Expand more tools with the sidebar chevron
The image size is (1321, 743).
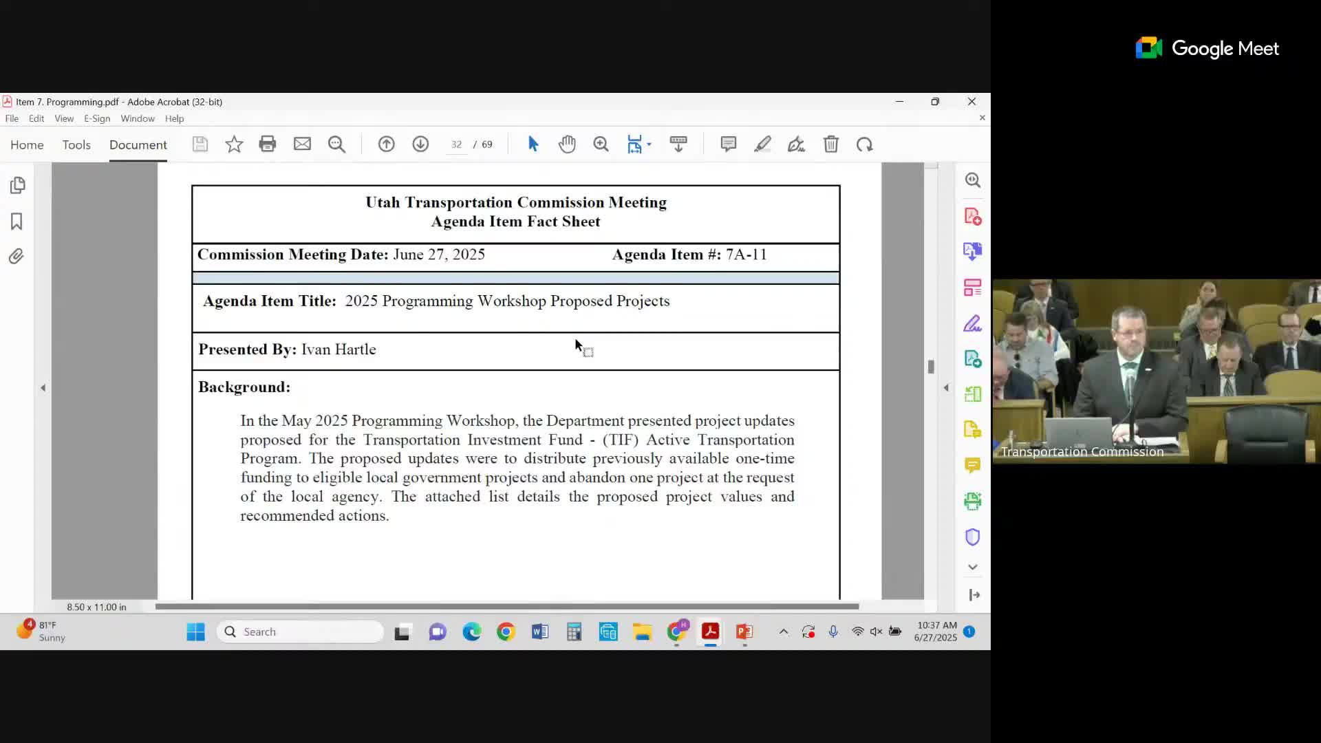coord(974,567)
